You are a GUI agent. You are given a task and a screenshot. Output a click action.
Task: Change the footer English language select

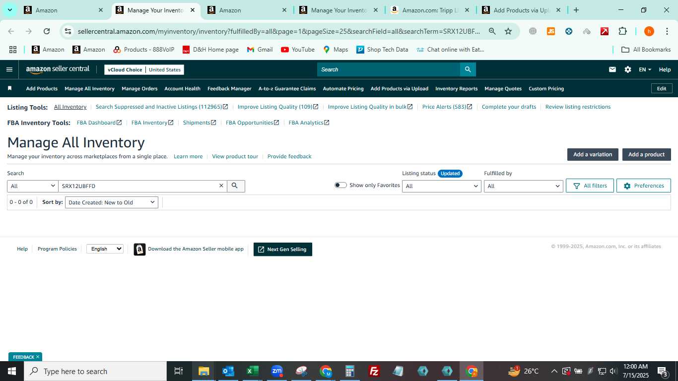[105, 249]
